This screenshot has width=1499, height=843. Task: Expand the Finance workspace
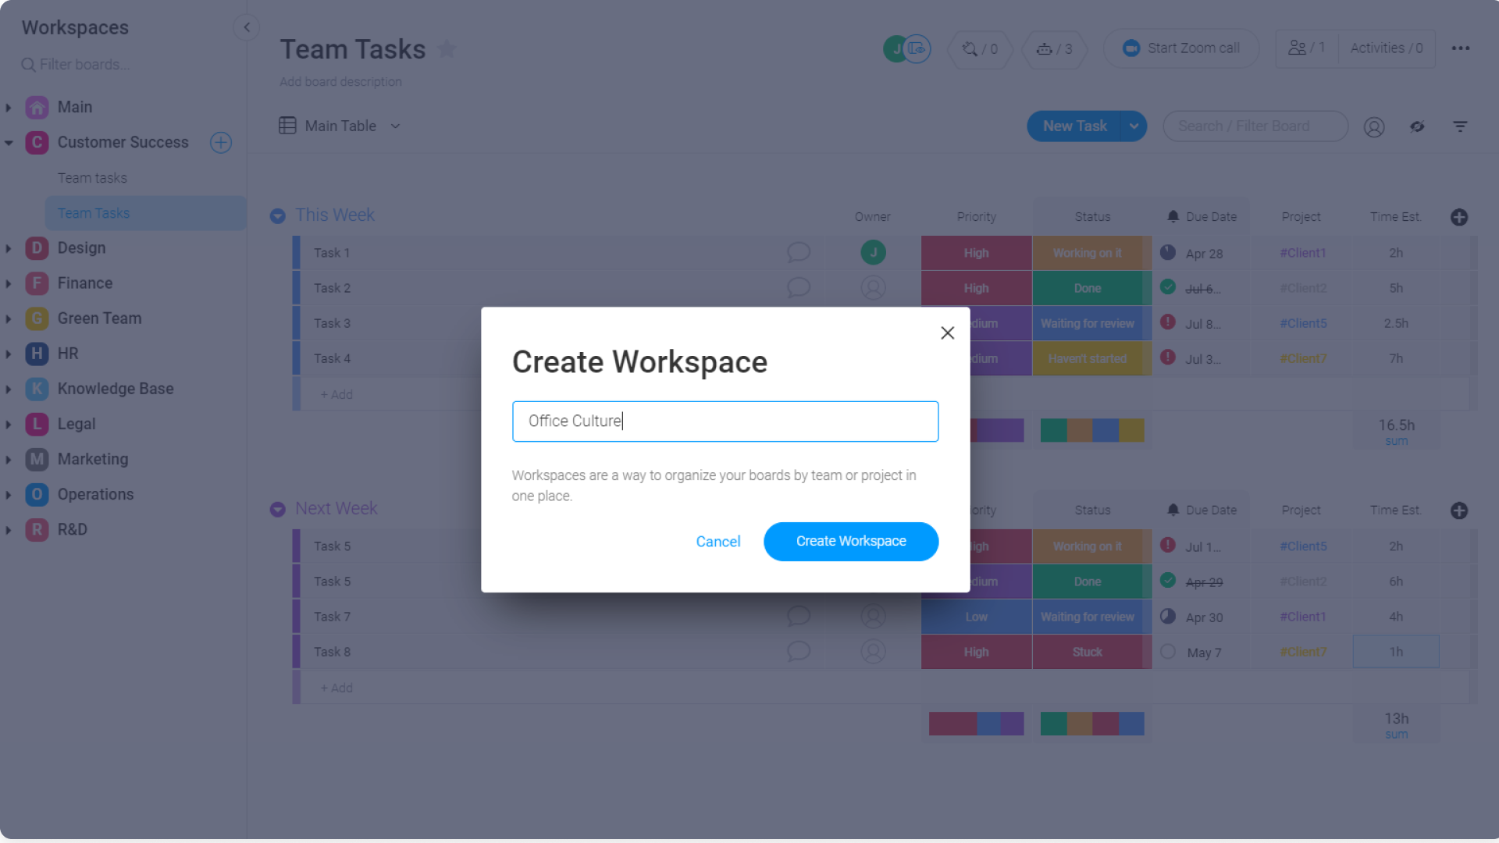pos(9,283)
